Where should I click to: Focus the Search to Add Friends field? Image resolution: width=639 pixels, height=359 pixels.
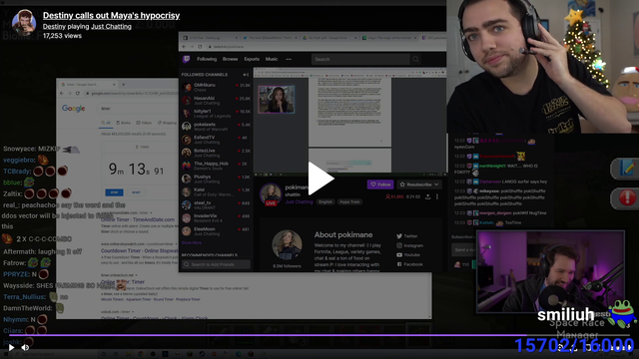[x=216, y=264]
